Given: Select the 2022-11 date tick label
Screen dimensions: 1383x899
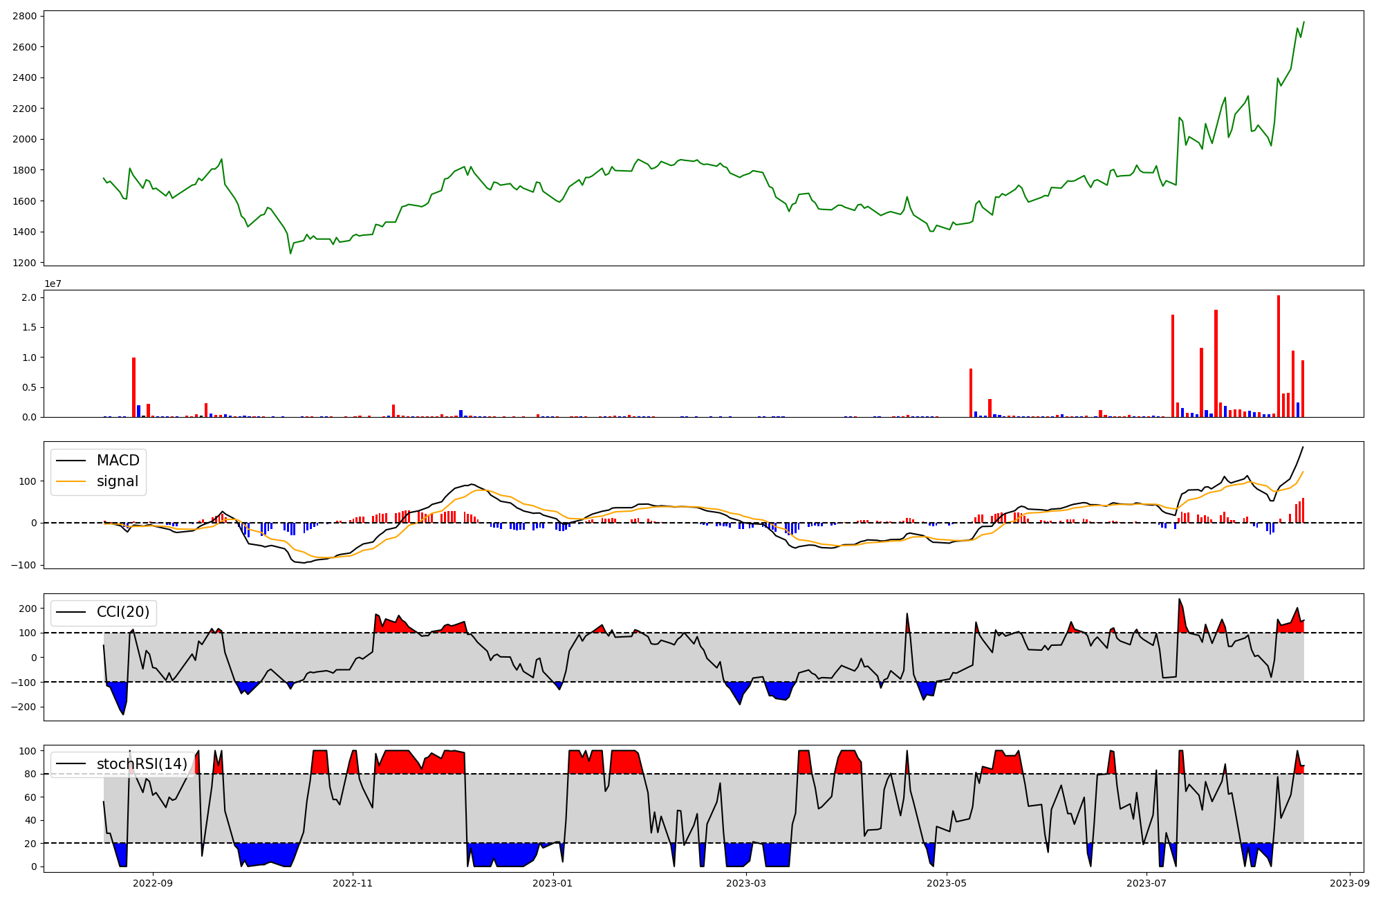Looking at the screenshot, I should point(353,882).
